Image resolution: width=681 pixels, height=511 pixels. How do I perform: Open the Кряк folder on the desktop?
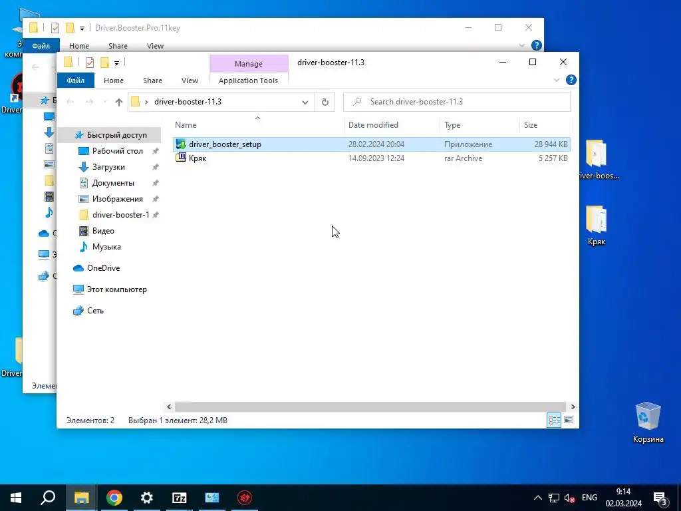(597, 226)
